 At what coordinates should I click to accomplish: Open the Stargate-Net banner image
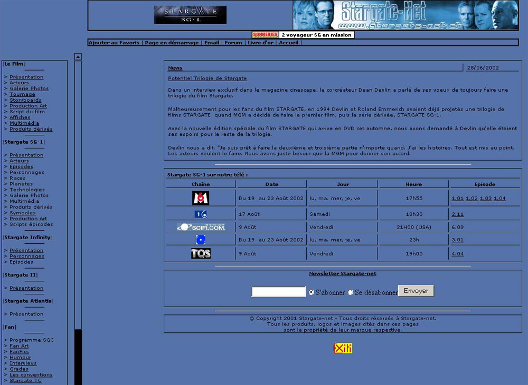click(406, 15)
